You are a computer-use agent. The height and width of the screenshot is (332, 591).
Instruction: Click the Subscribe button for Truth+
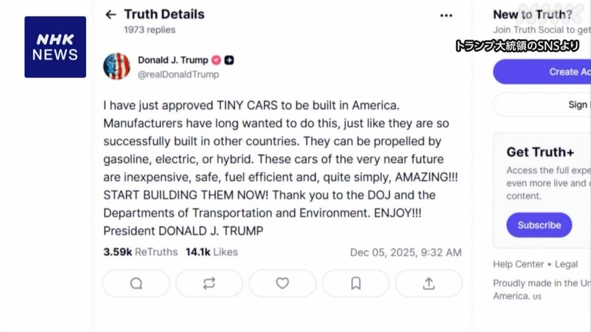point(539,225)
